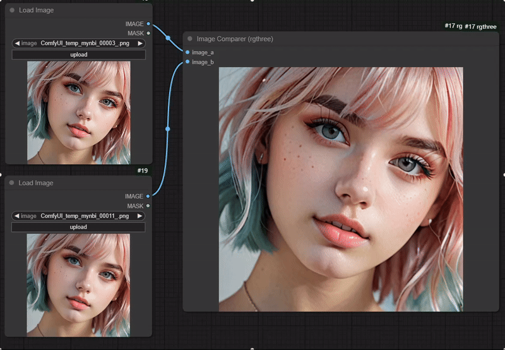Click the IMAGE output port of the 00011 Load Image node
The height and width of the screenshot is (350, 505).
coord(148,196)
